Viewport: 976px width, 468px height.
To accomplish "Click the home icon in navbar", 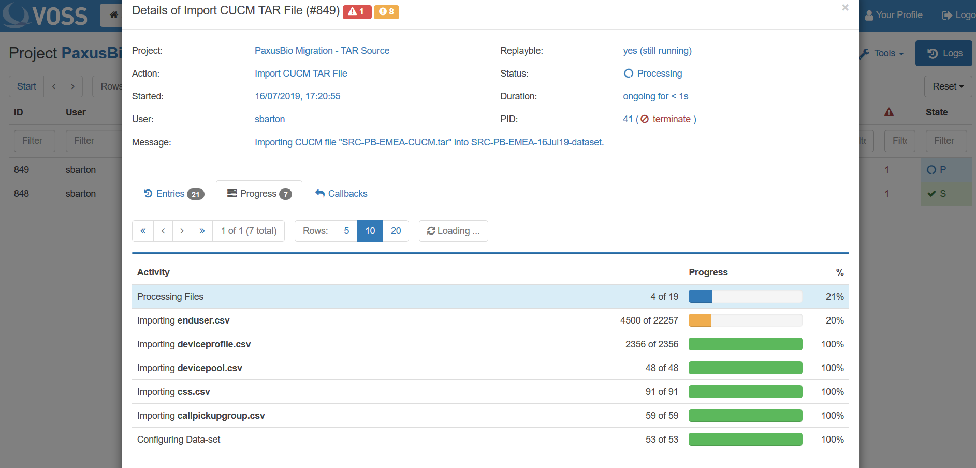I will click(x=113, y=15).
